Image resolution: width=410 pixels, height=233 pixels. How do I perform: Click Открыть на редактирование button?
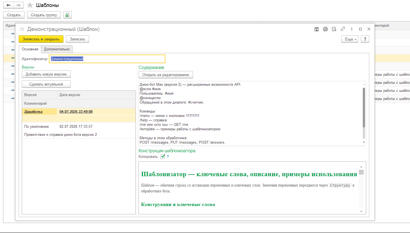166,75
